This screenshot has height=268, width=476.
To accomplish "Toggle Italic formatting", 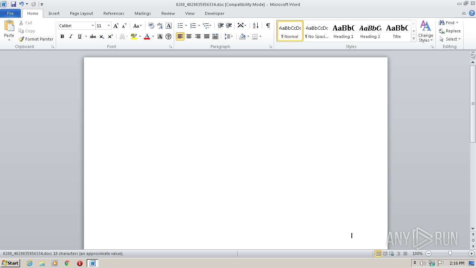I will (71, 36).
